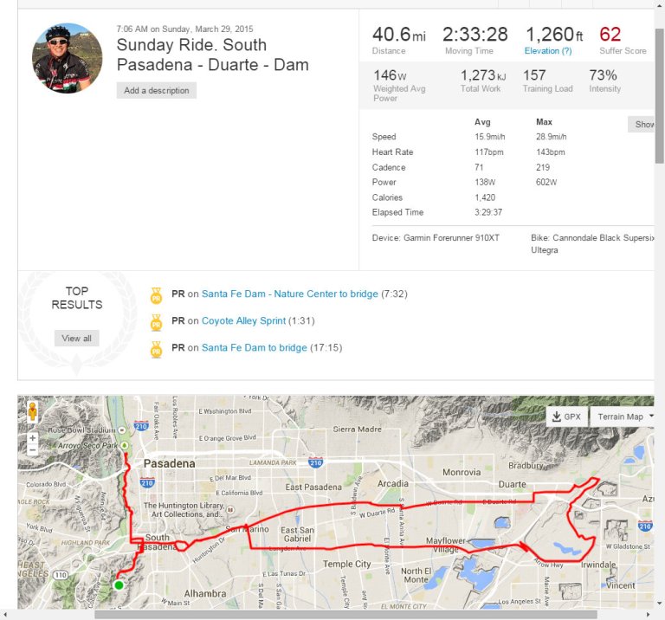Click the PR medal for Coyote Alley Sprint

click(x=157, y=321)
